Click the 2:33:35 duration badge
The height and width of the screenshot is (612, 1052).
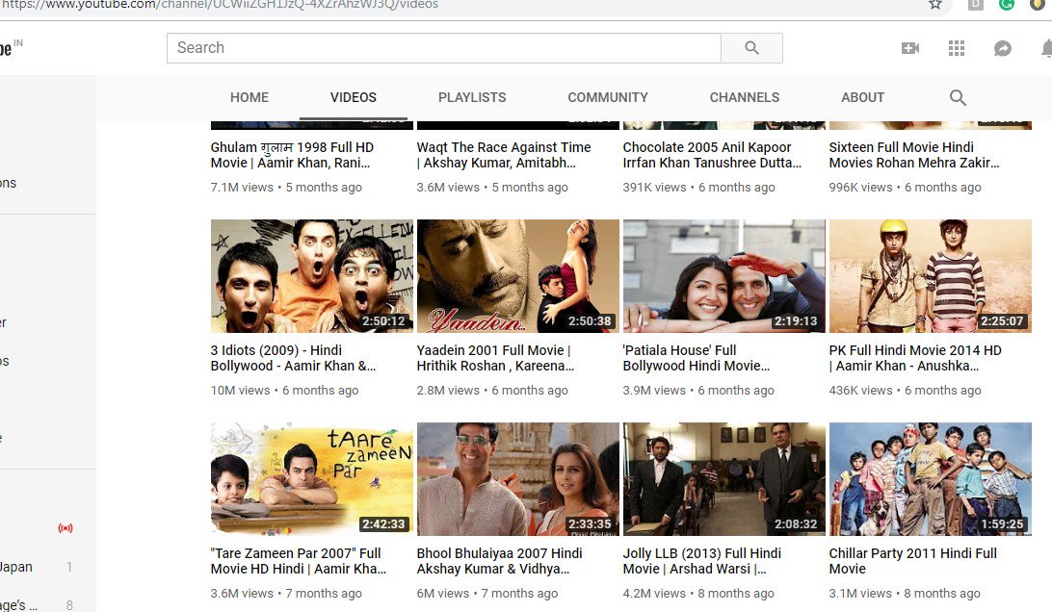coord(590,524)
